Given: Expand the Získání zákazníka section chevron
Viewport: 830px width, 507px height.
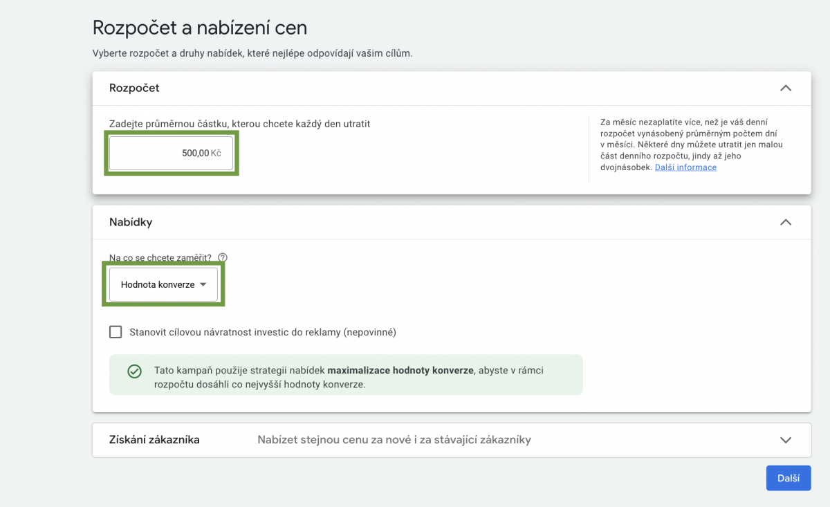Looking at the screenshot, I should point(785,440).
